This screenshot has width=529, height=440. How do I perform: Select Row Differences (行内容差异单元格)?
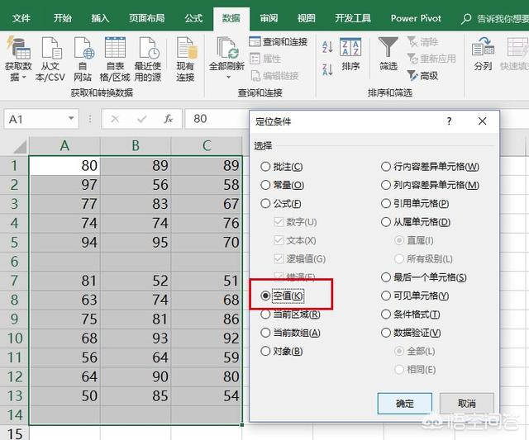pyautogui.click(x=386, y=167)
